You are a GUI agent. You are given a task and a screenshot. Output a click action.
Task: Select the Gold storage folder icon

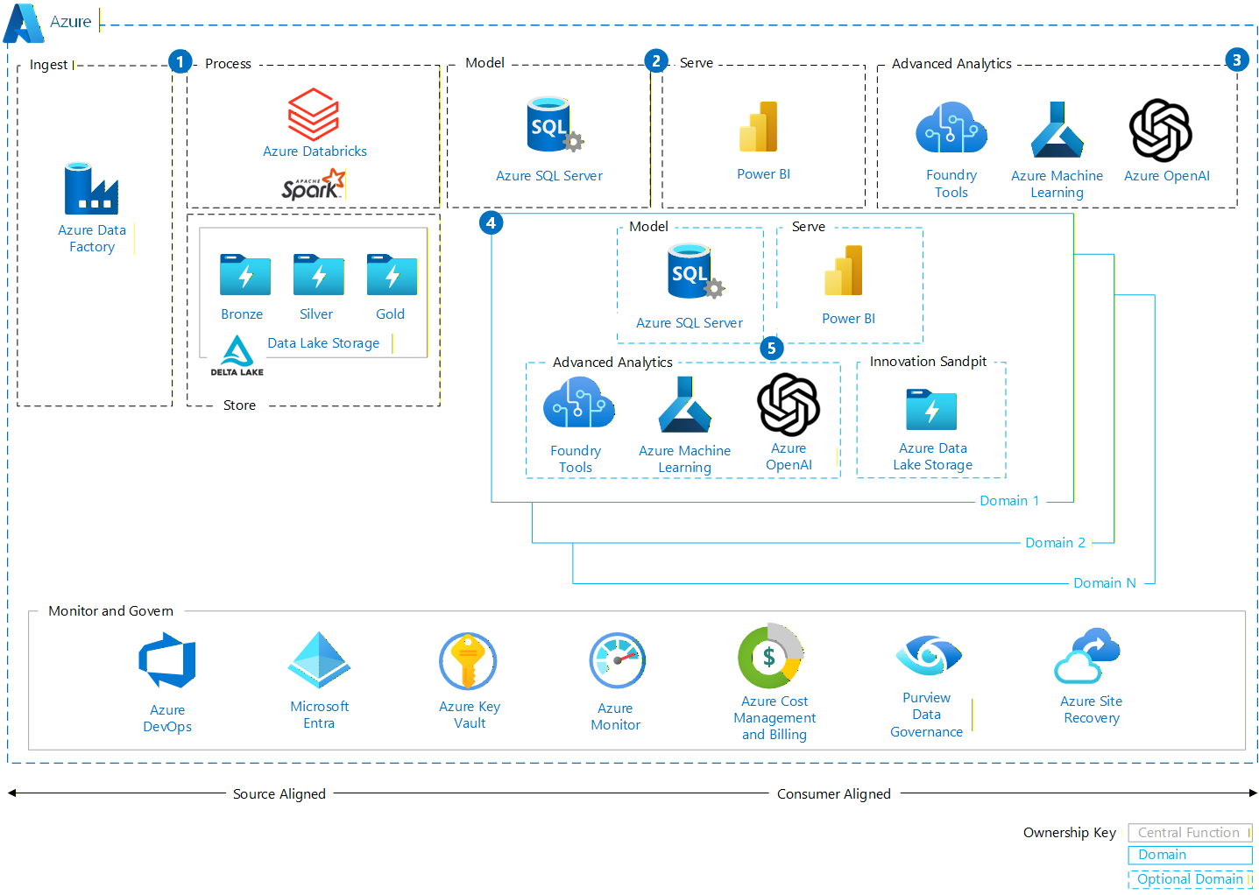(393, 275)
